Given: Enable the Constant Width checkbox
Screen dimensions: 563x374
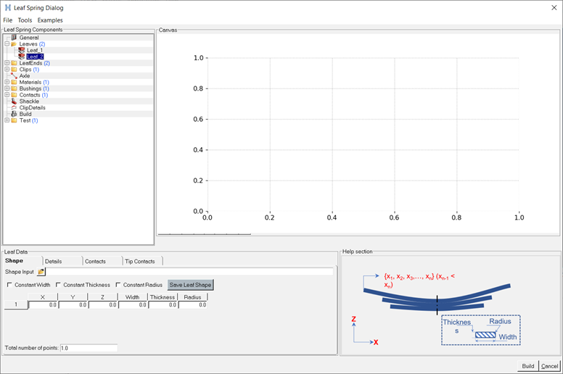Looking at the screenshot, I should pyautogui.click(x=9, y=285).
